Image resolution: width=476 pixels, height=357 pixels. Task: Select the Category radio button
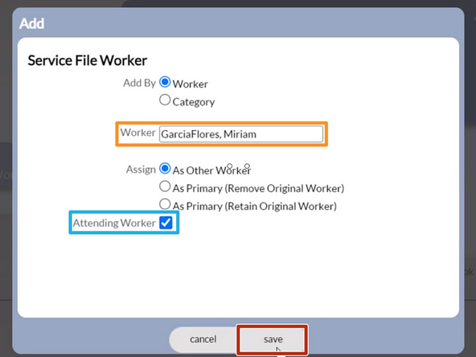pos(165,100)
